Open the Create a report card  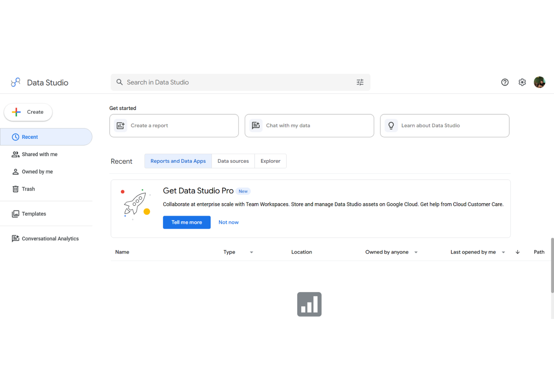174,126
